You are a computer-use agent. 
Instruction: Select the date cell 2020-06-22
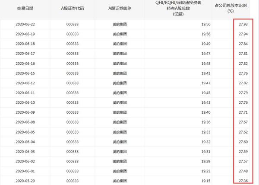click(25, 24)
